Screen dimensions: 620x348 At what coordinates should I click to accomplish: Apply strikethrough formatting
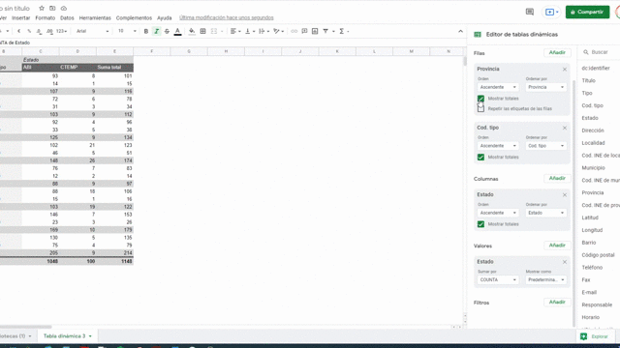pyautogui.click(x=167, y=31)
